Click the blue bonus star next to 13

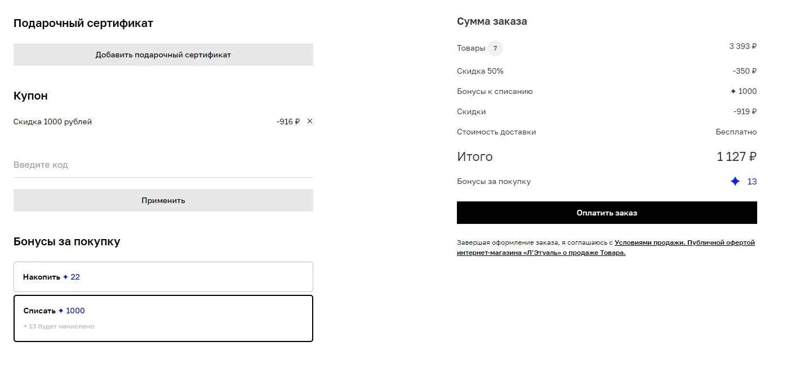point(735,181)
